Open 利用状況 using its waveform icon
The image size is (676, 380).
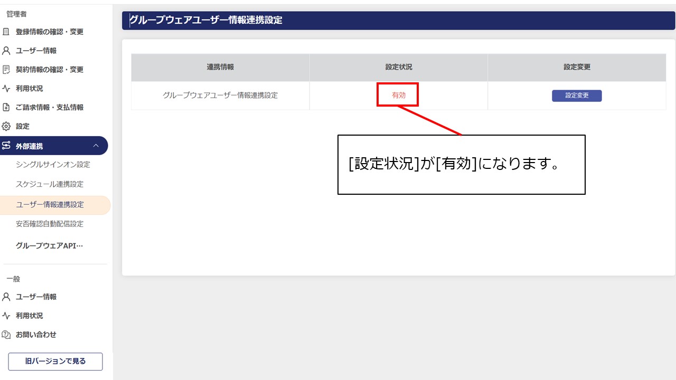click(x=9, y=88)
